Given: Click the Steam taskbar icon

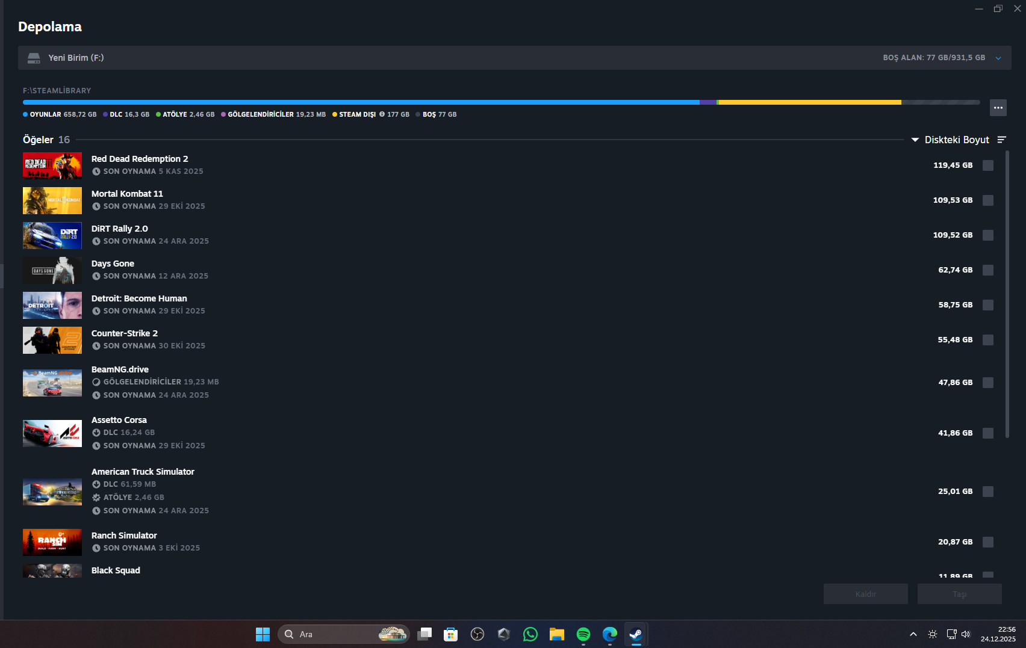Looking at the screenshot, I should (636, 634).
